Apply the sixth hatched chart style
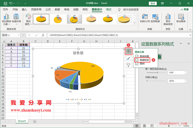Screen dimensions: 193x128 pos(124,19)
